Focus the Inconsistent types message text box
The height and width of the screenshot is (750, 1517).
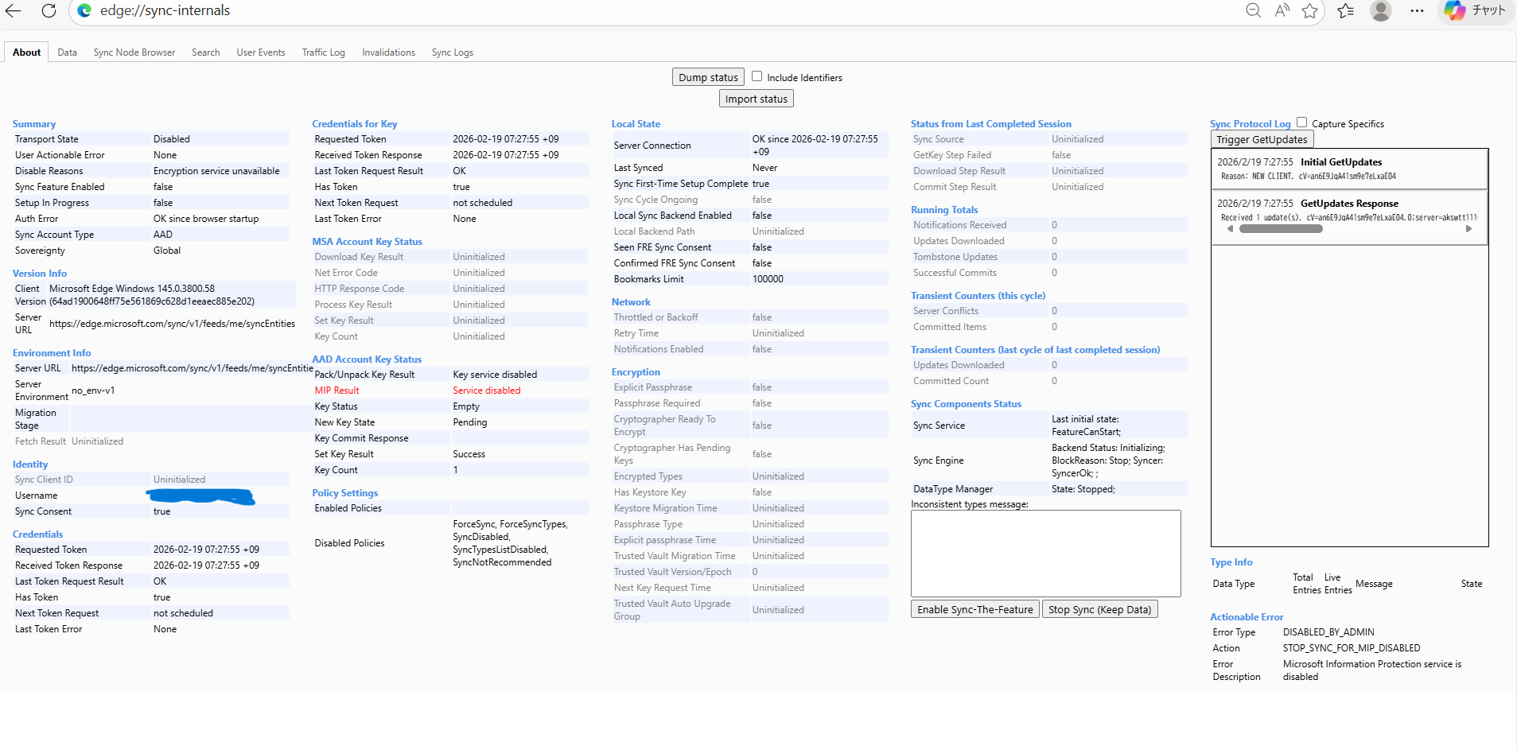tap(1046, 554)
